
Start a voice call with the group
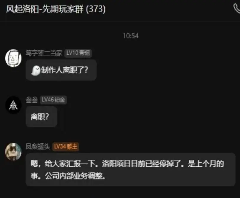click(x=237, y=9)
